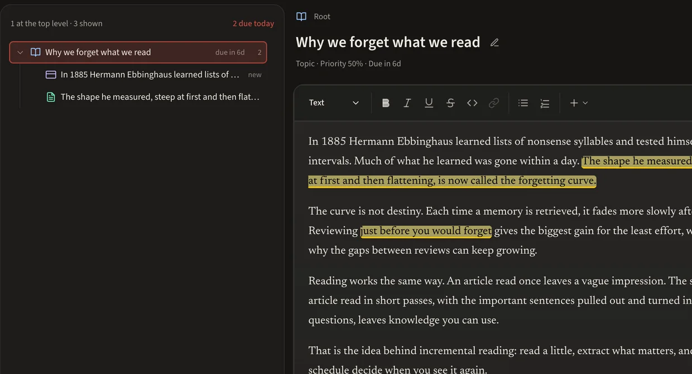Select 'Why we forget what we read' tree row

pyautogui.click(x=138, y=52)
